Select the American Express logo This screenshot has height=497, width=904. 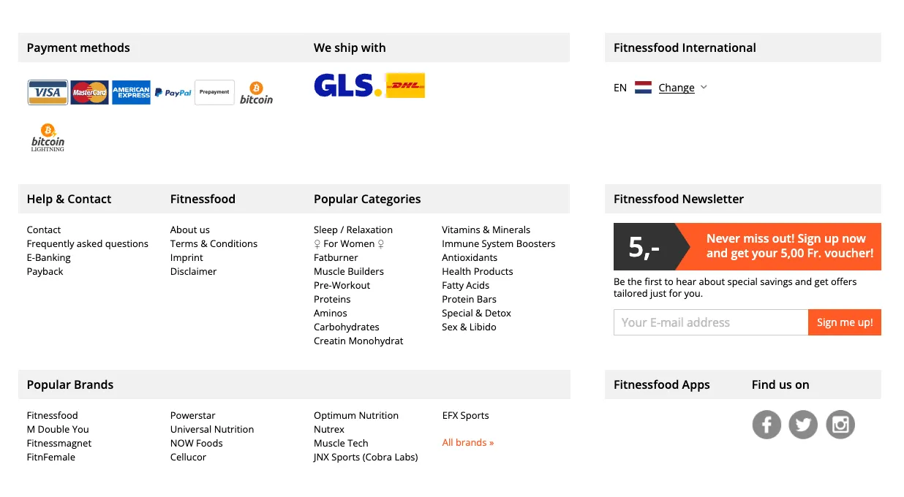tap(131, 93)
